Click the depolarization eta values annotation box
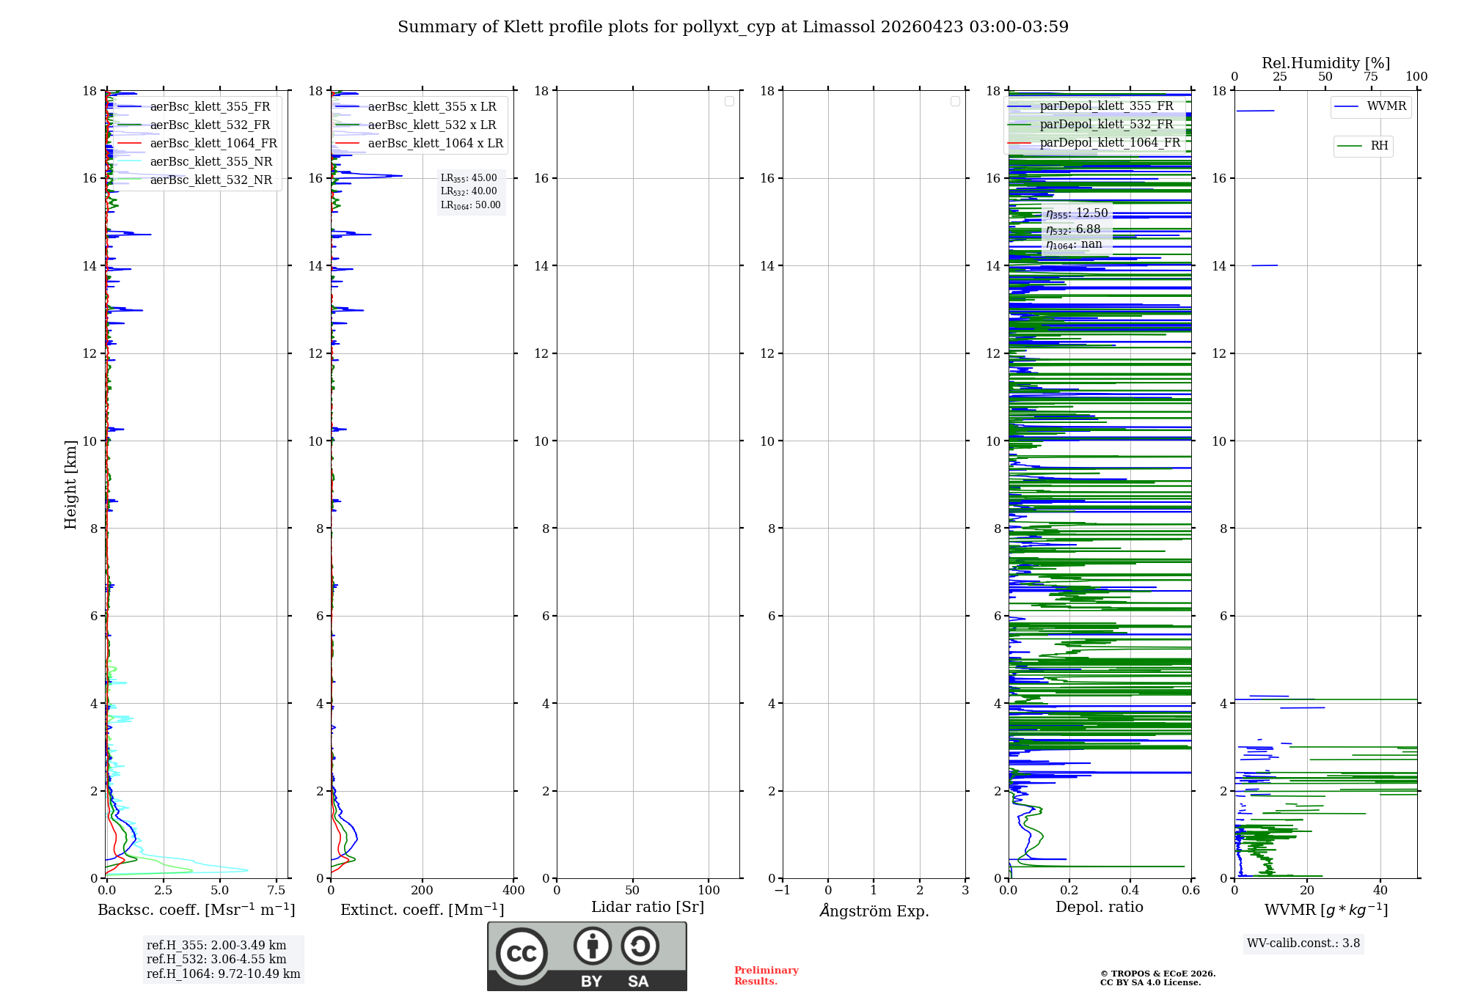The image size is (1467, 997). point(1076,229)
